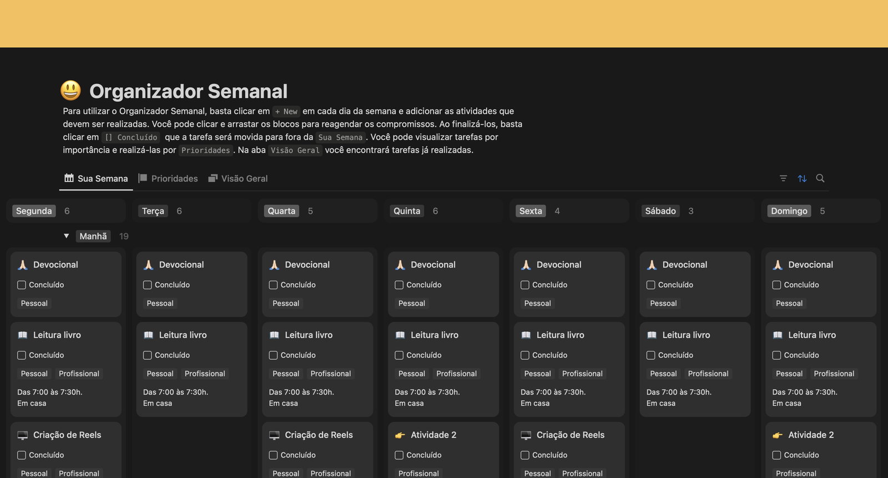Click the smiley emoji page icon

pyautogui.click(x=70, y=90)
